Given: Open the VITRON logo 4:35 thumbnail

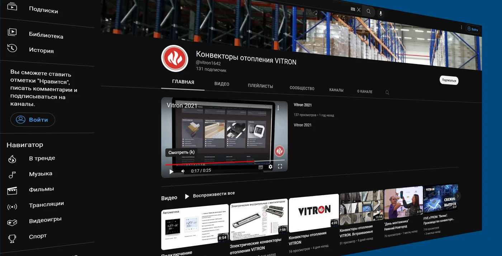Looking at the screenshot, I should coord(314,212).
